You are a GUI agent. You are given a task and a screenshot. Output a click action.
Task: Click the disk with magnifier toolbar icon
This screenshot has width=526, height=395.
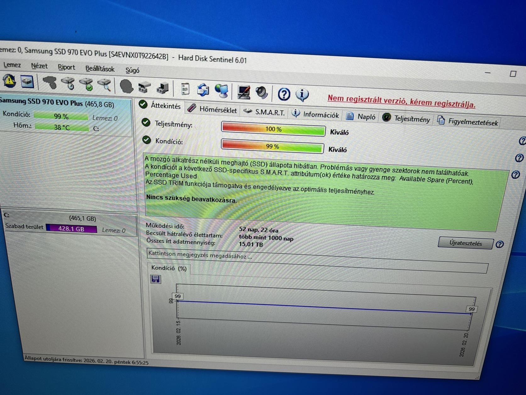104,85
